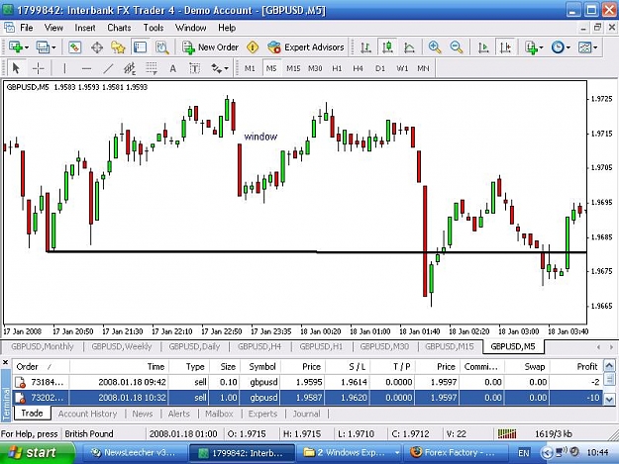Select the Equidistant Channel tool
Viewport: 619px width, 464px height.
pos(130,68)
